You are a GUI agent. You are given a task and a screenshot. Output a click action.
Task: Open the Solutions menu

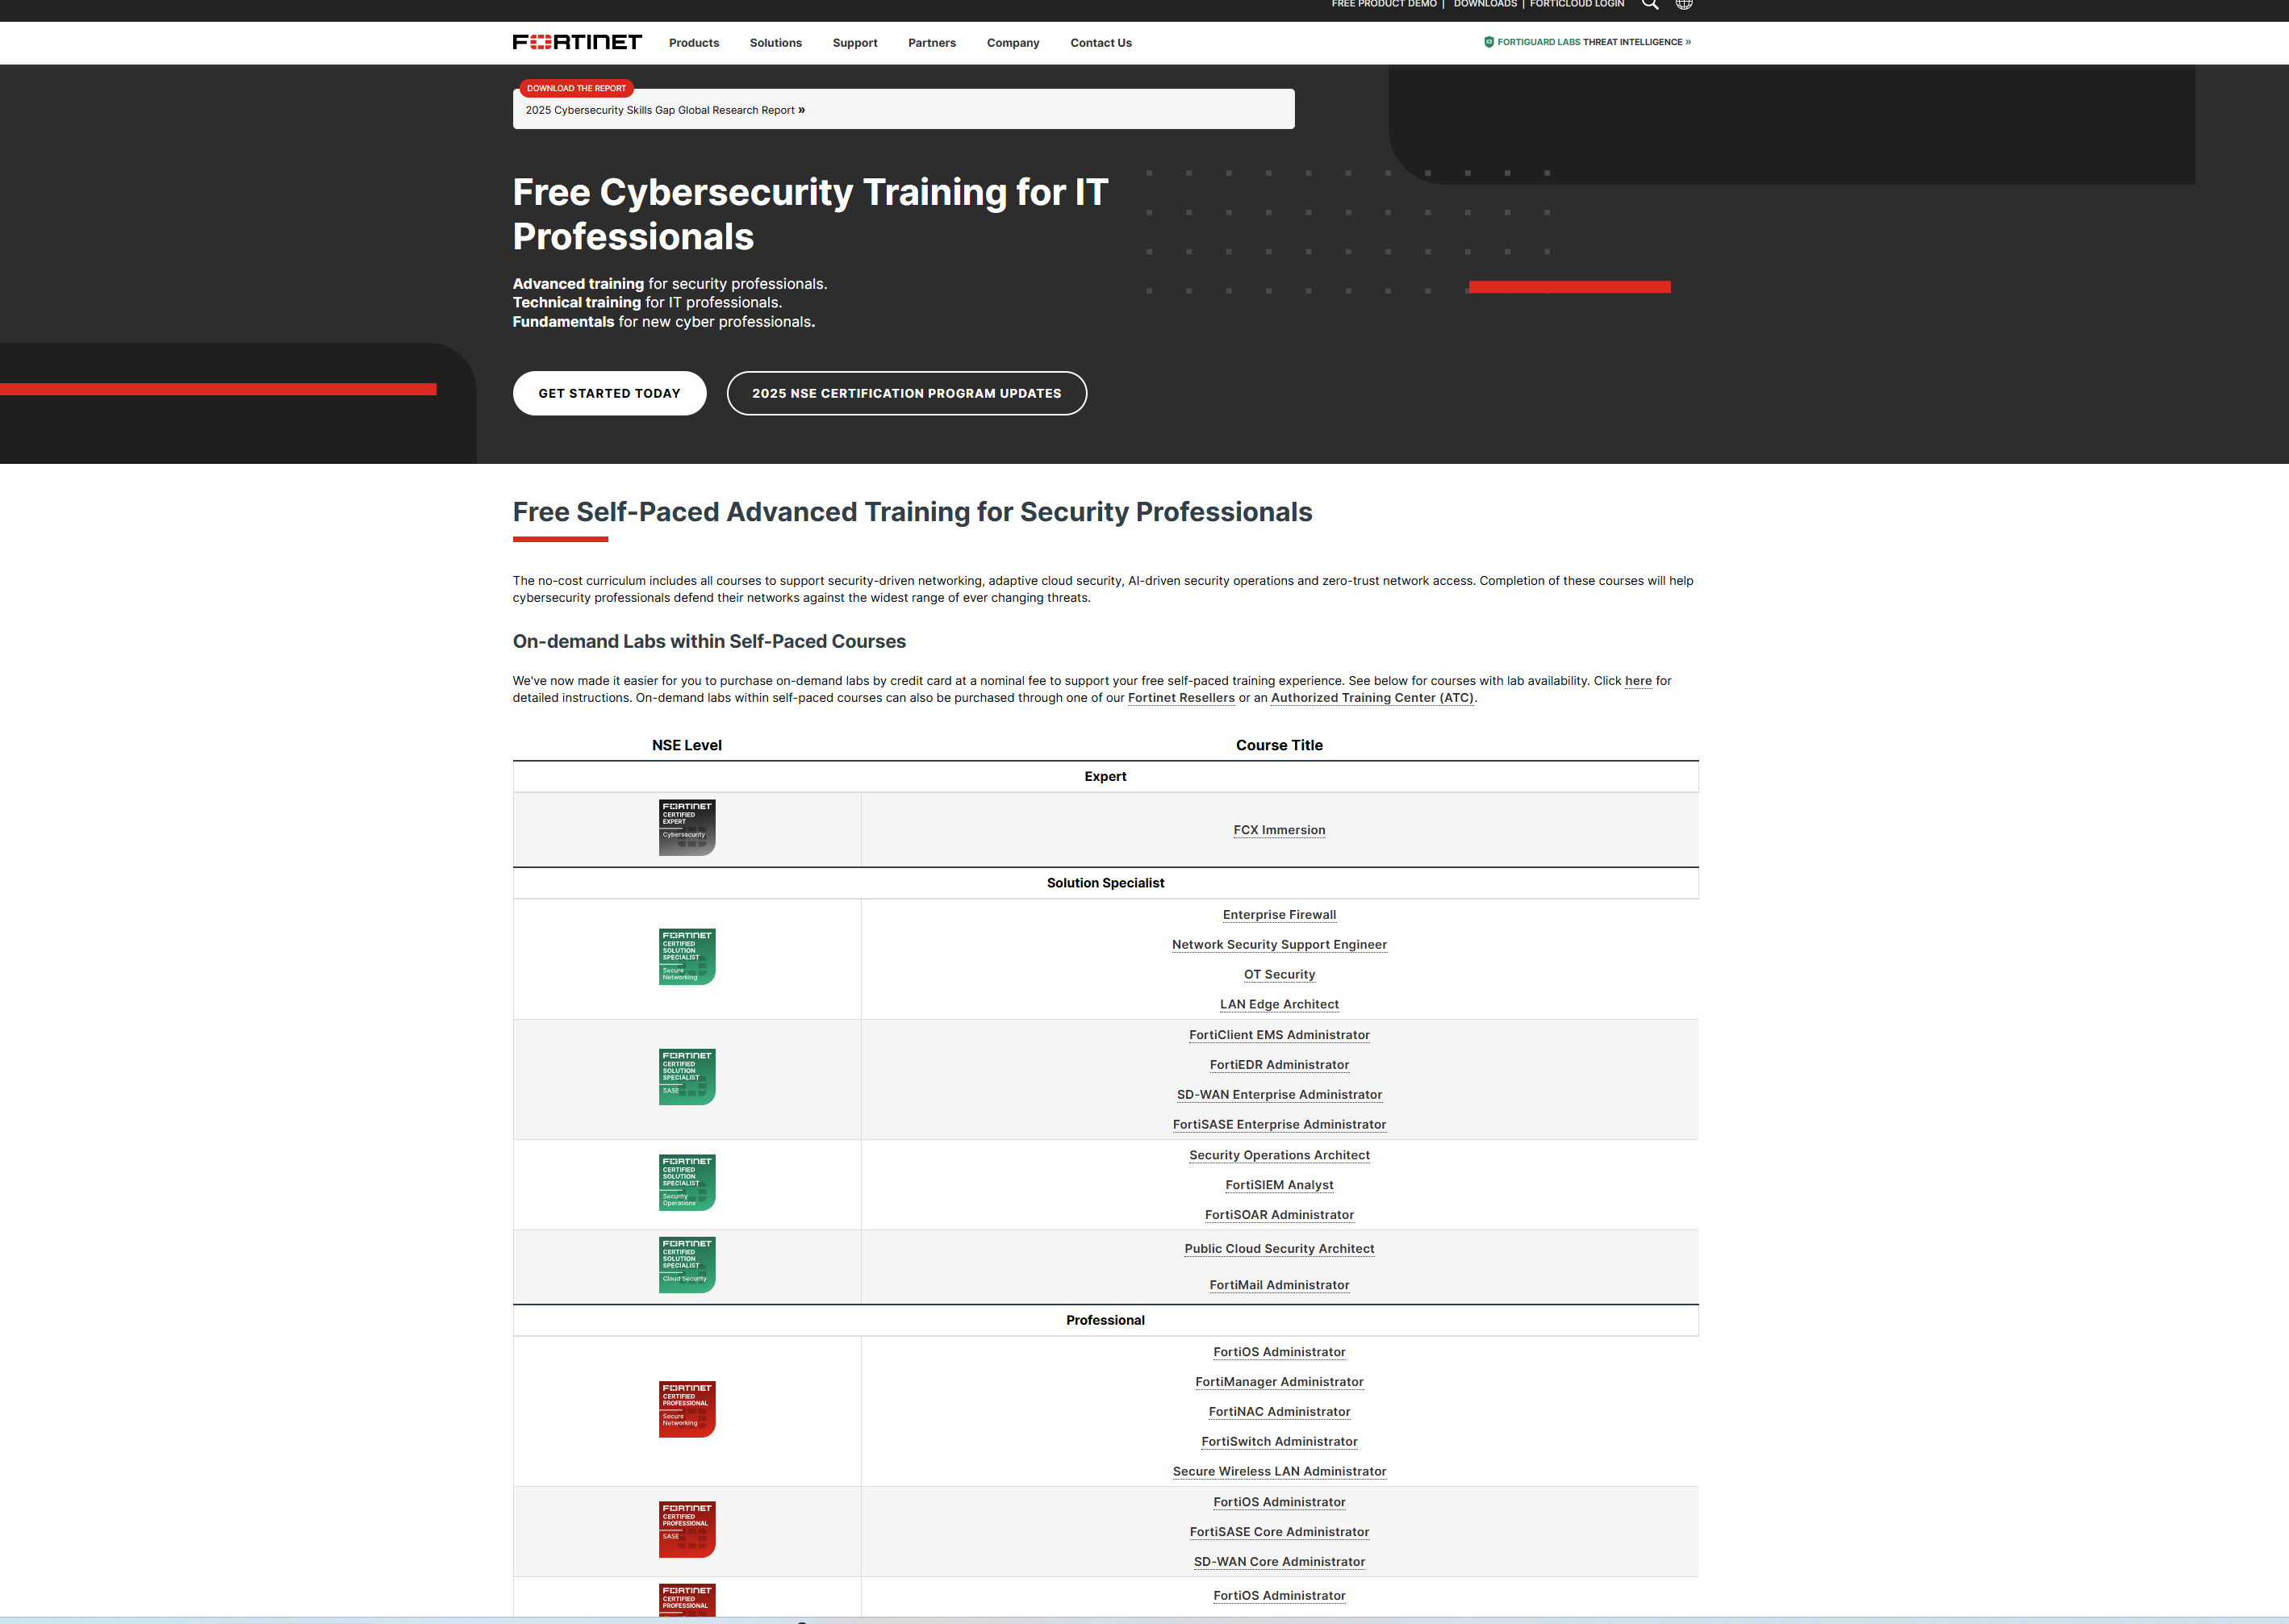pyautogui.click(x=776, y=43)
